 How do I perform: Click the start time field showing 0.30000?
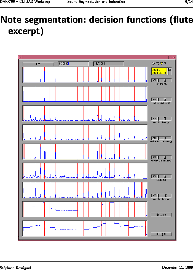tap(73, 64)
